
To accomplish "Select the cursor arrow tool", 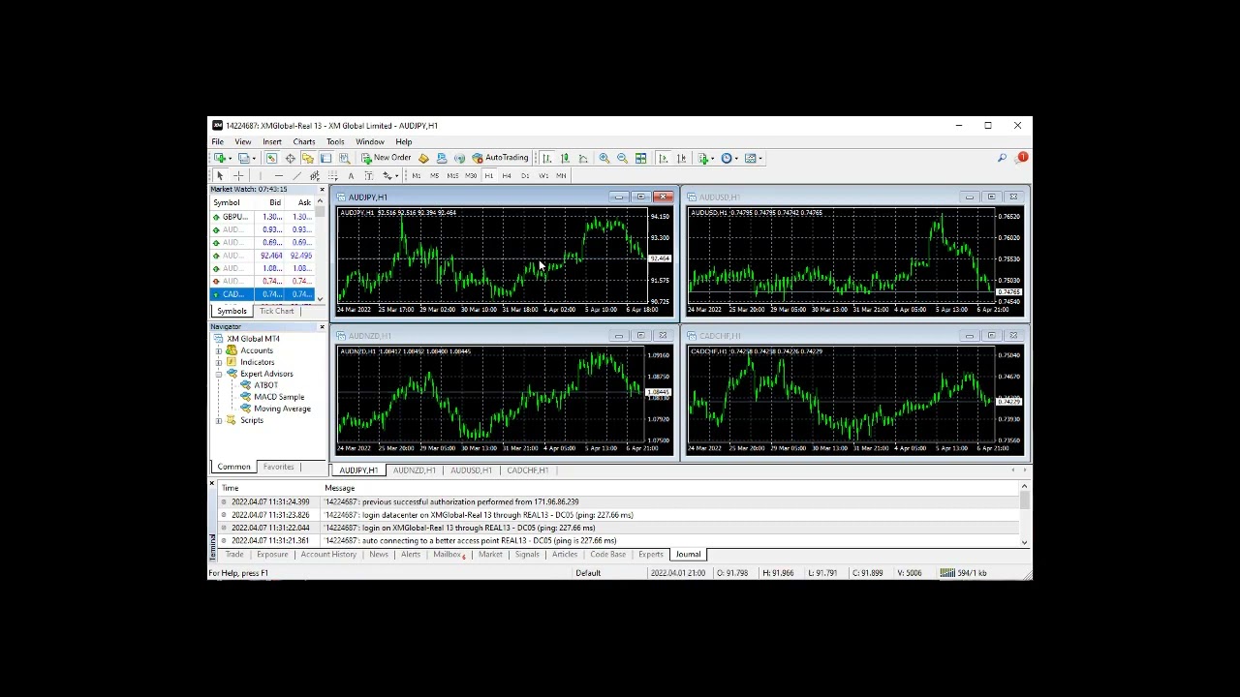I will 220,175.
